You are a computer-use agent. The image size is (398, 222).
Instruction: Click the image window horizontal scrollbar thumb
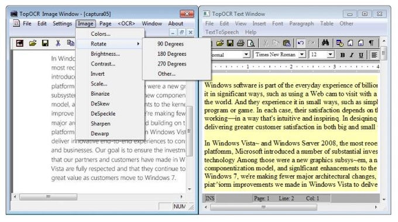[x=48, y=197]
